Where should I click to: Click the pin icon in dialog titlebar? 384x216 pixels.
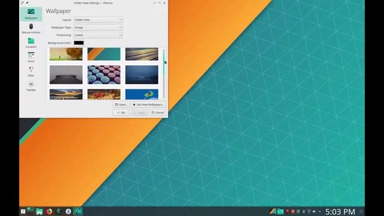click(27, 3)
